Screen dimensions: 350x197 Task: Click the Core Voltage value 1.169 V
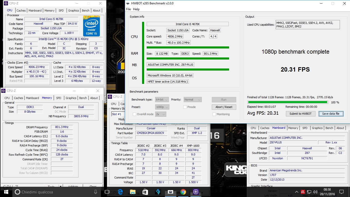pyautogui.click(x=69, y=33)
